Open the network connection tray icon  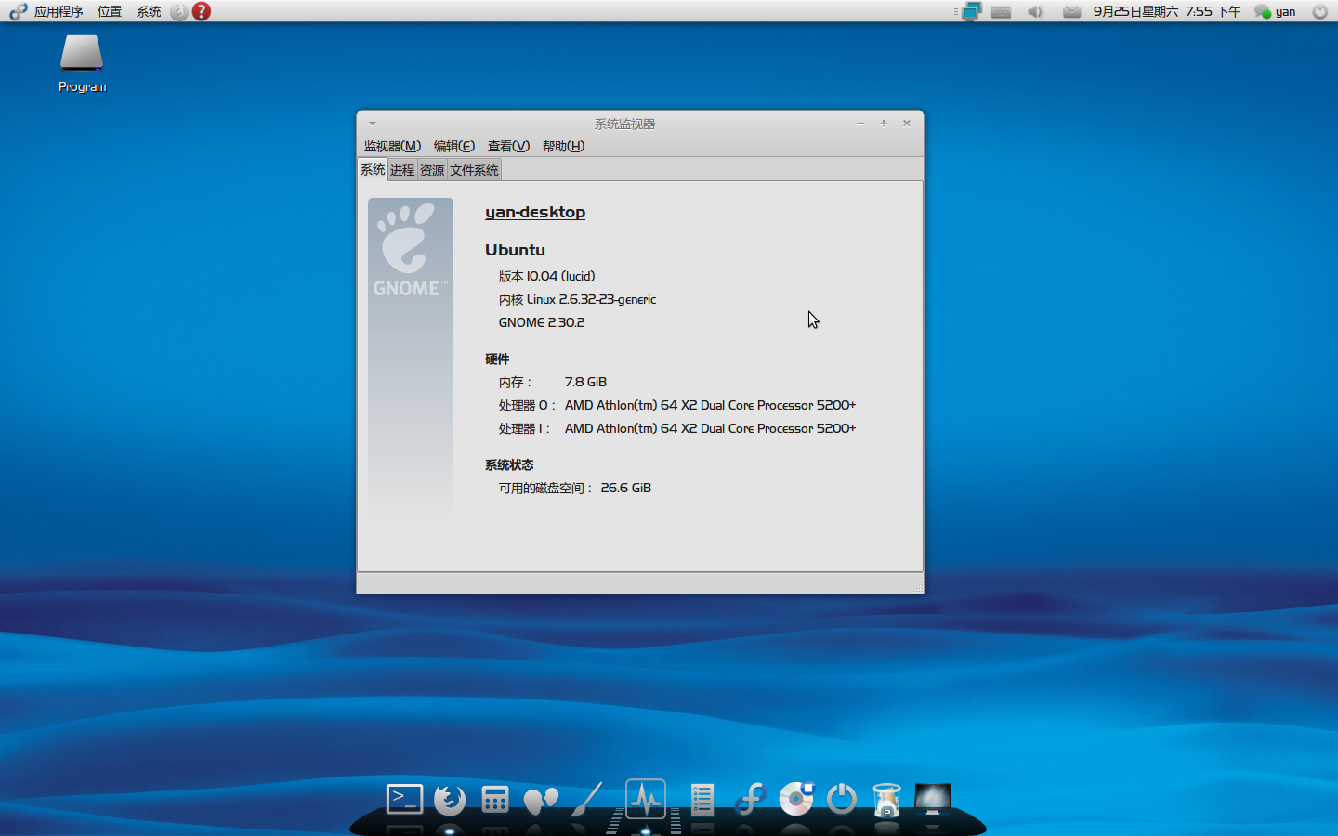[971, 11]
